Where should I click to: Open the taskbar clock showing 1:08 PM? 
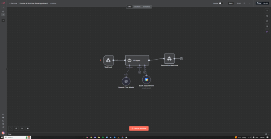point(262,138)
